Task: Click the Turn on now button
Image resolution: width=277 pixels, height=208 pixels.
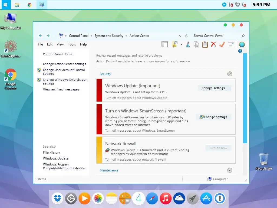Action: point(218,148)
